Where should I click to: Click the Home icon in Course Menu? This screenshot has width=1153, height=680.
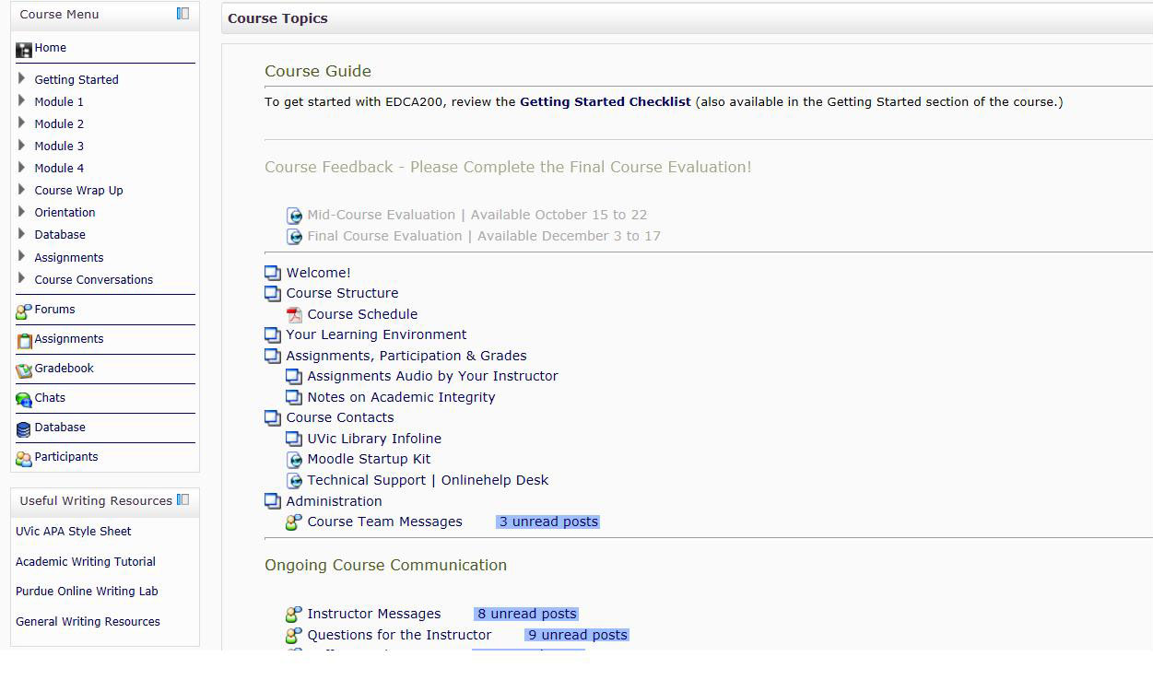click(24, 49)
